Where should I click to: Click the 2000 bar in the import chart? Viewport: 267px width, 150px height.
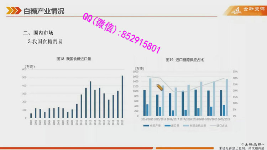pos(31,116)
